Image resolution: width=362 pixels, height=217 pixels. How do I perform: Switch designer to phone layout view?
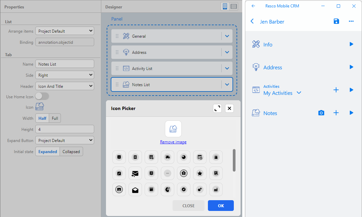point(225,6)
